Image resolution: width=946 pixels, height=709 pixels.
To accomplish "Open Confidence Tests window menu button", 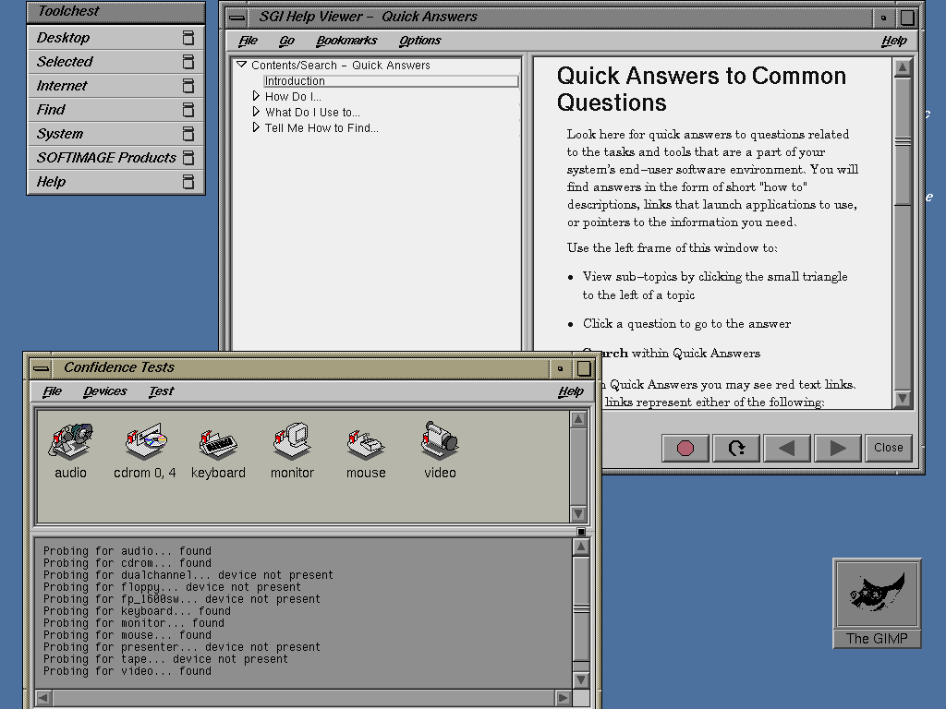I will point(41,367).
